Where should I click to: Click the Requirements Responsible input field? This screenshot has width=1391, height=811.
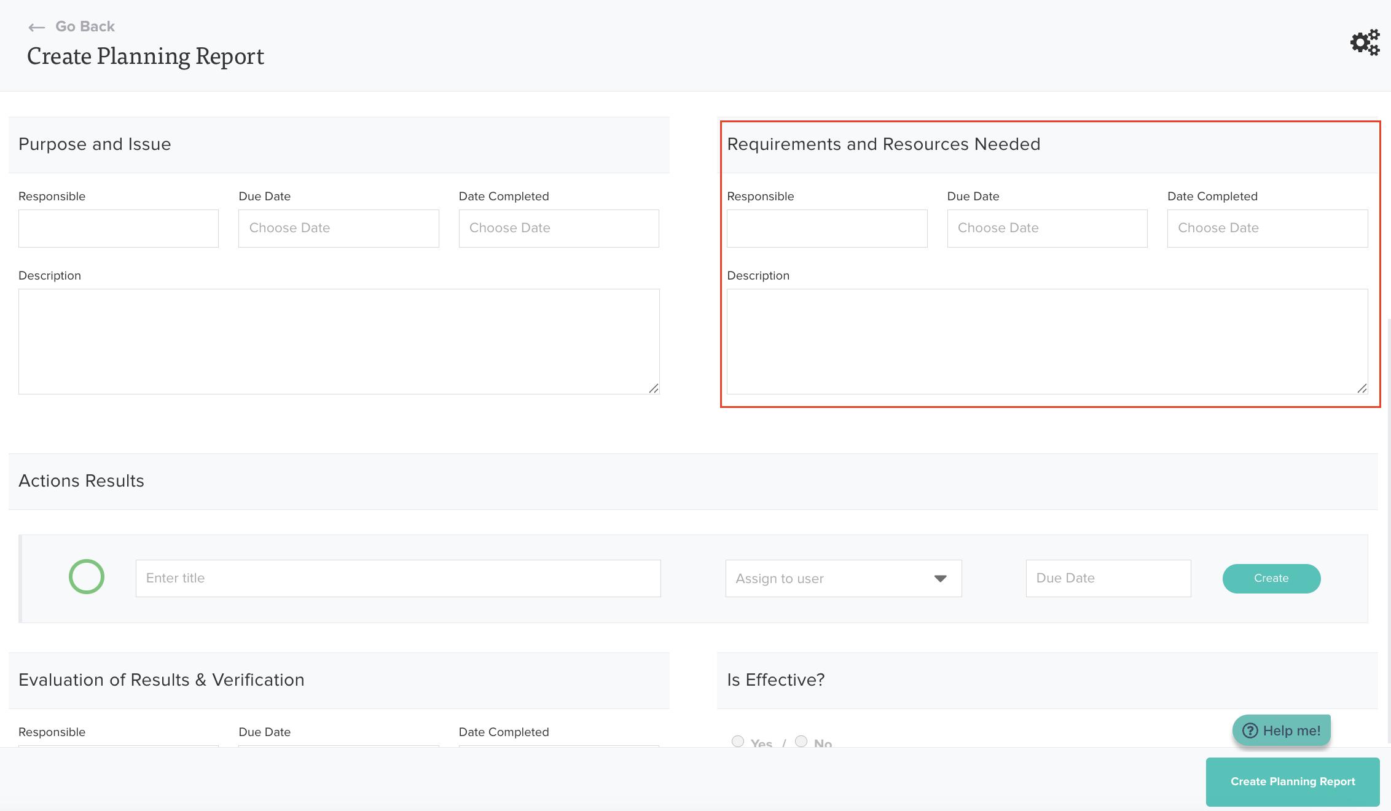point(826,229)
